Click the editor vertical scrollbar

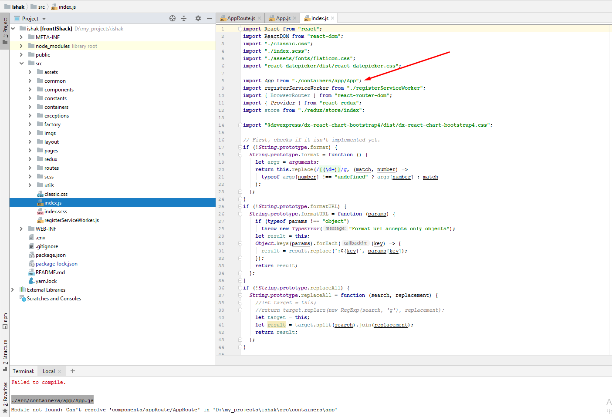(610, 190)
